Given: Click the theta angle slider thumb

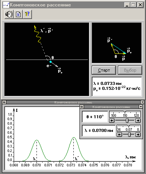Looking at the screenshot, I should (x=127, y=121).
